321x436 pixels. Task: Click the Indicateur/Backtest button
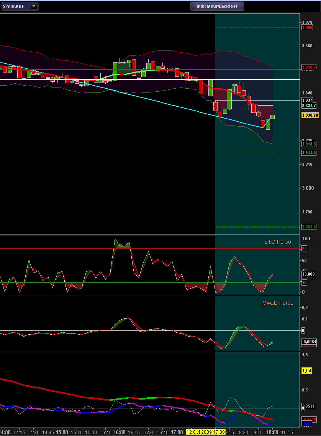(217, 6)
